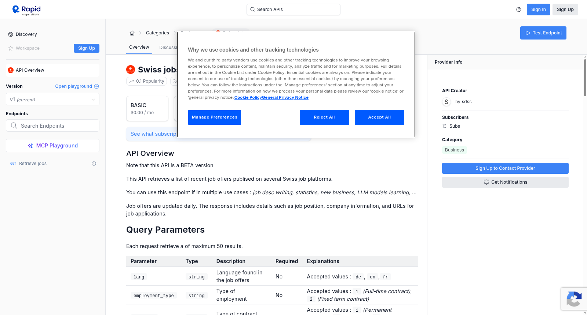Click API Overview sidebar item
Image resolution: width=587 pixels, height=315 pixels.
pyautogui.click(x=52, y=70)
